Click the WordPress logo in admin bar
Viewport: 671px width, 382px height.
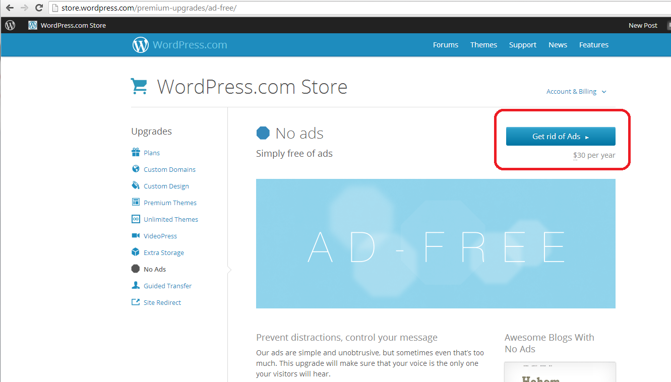pyautogui.click(x=10, y=25)
